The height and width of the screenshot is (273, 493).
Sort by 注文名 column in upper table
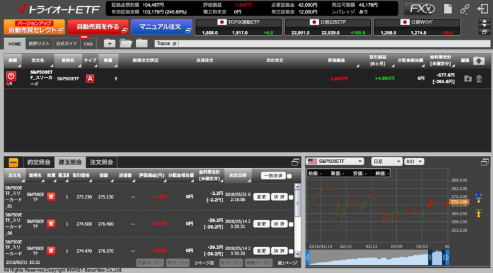pyautogui.click(x=38, y=60)
